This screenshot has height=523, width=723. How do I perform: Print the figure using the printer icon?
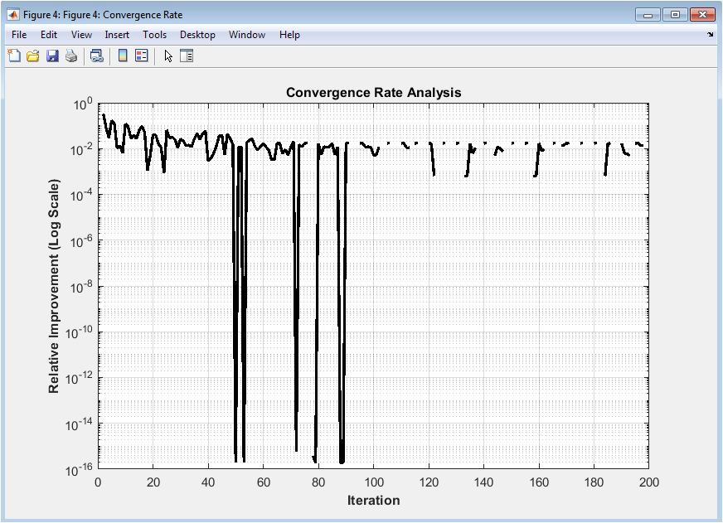71,56
